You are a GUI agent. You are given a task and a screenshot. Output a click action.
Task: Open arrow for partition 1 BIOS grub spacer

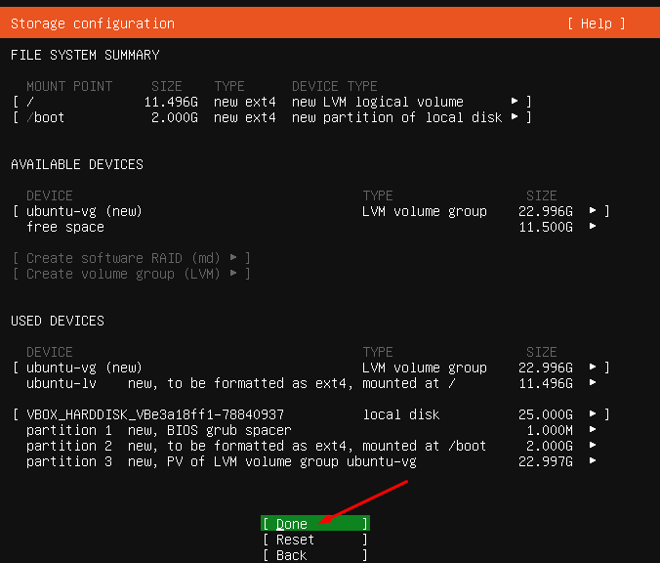coord(593,429)
